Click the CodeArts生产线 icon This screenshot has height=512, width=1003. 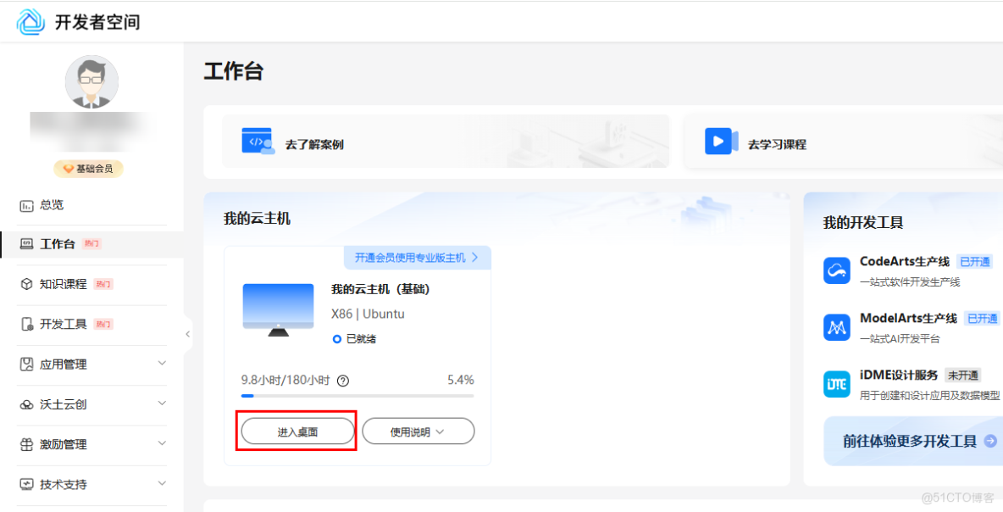point(835,270)
